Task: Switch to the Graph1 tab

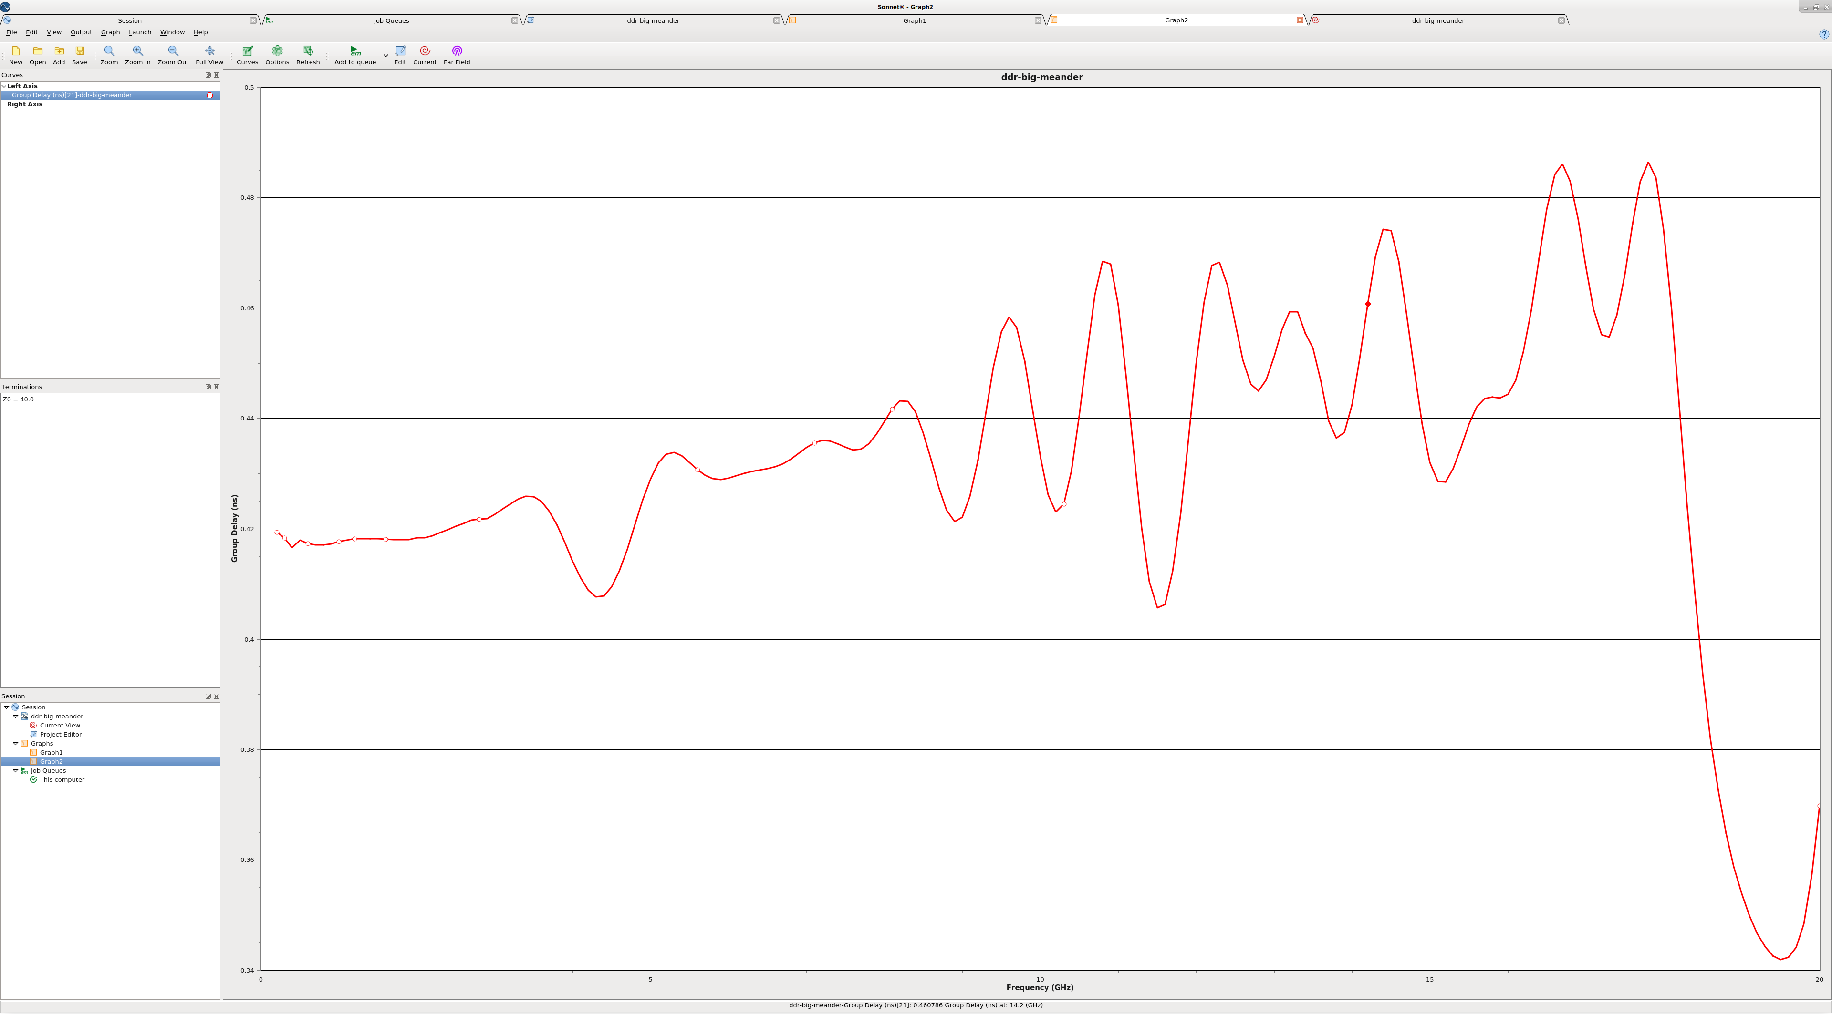Action: pyautogui.click(x=915, y=20)
